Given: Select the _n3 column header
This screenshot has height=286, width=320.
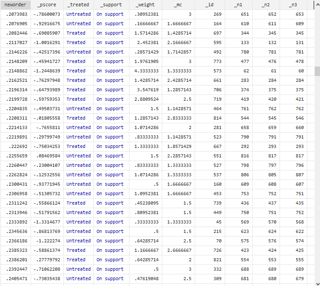Looking at the screenshot, I should (x=293, y=4).
